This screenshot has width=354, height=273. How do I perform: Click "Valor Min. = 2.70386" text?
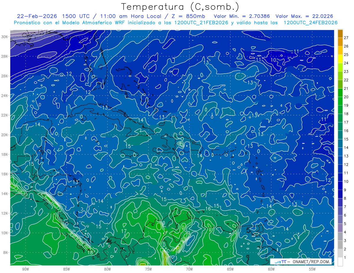pos(242,16)
